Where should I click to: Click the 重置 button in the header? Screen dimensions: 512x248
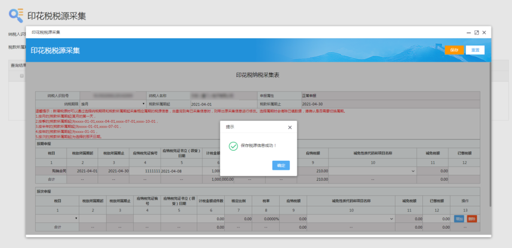pos(475,50)
